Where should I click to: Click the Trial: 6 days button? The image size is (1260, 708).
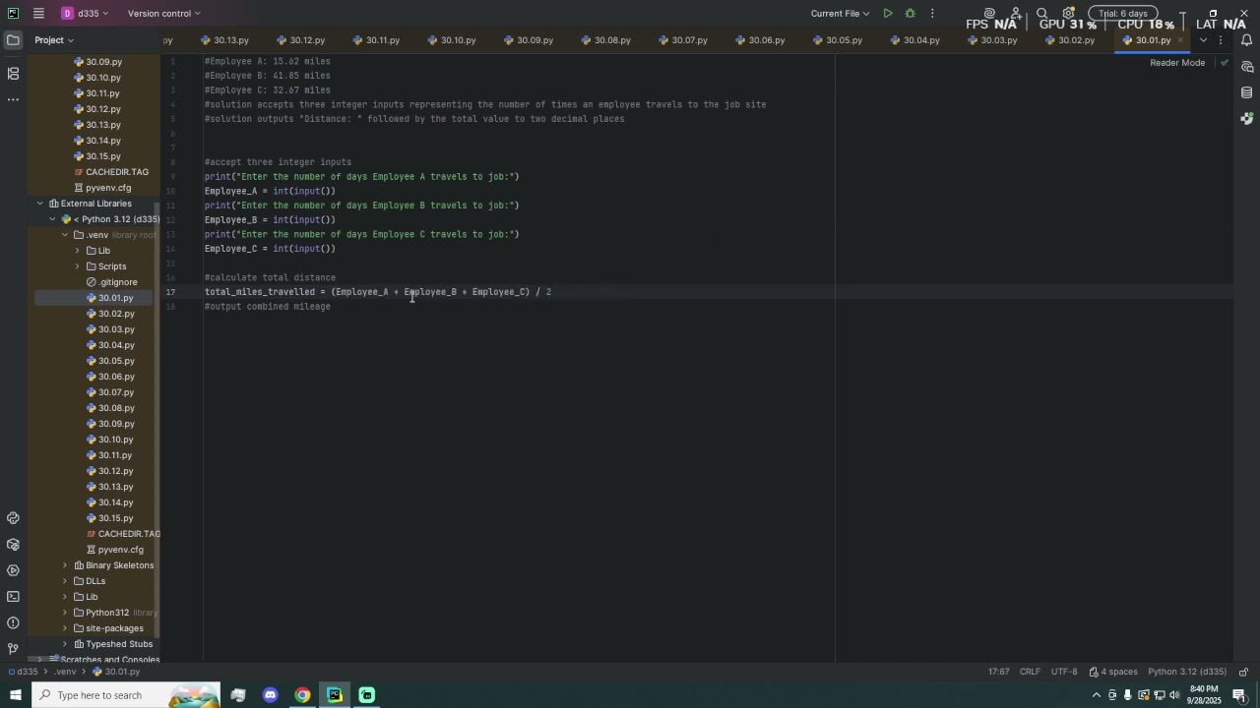click(1122, 14)
